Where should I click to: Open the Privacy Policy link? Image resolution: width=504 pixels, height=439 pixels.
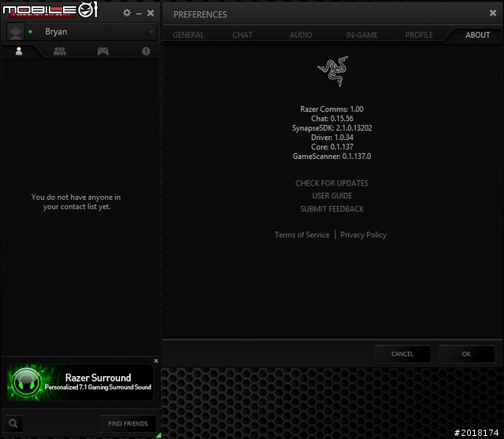[364, 234]
